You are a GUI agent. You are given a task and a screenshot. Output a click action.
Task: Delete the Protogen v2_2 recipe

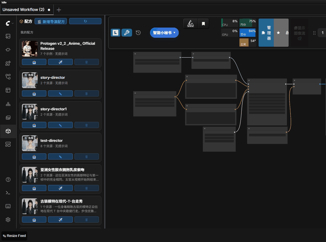(x=87, y=62)
